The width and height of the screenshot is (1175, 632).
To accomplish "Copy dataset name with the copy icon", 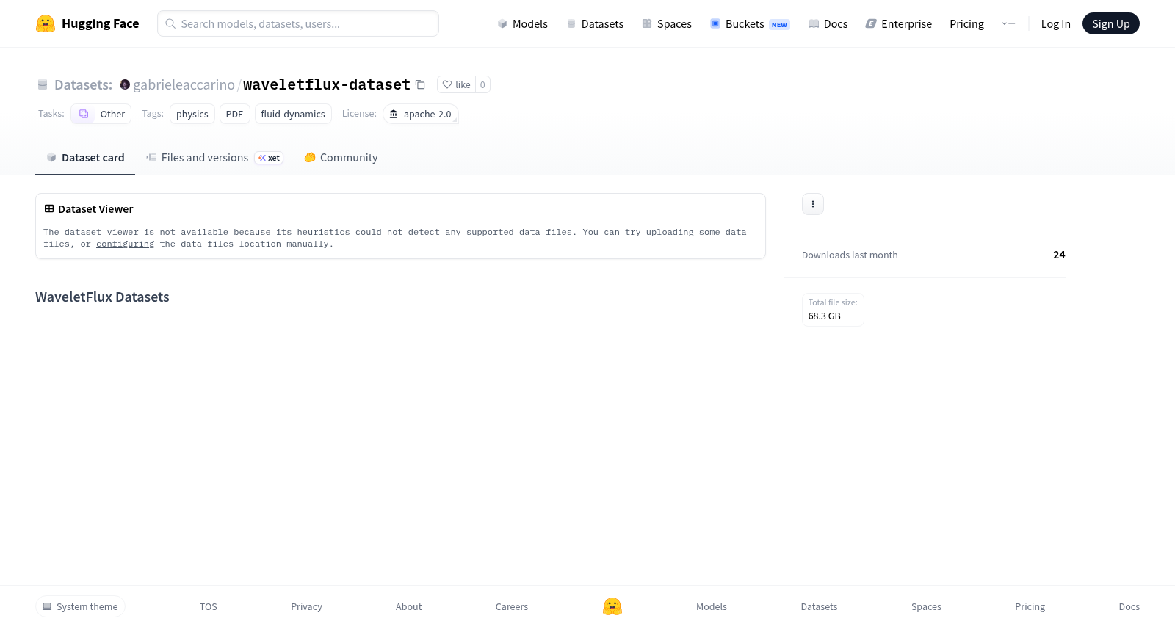I will (420, 84).
